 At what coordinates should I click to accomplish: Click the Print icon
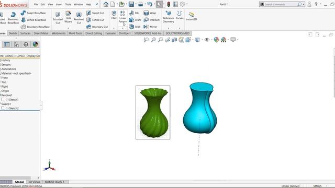[140, 4]
